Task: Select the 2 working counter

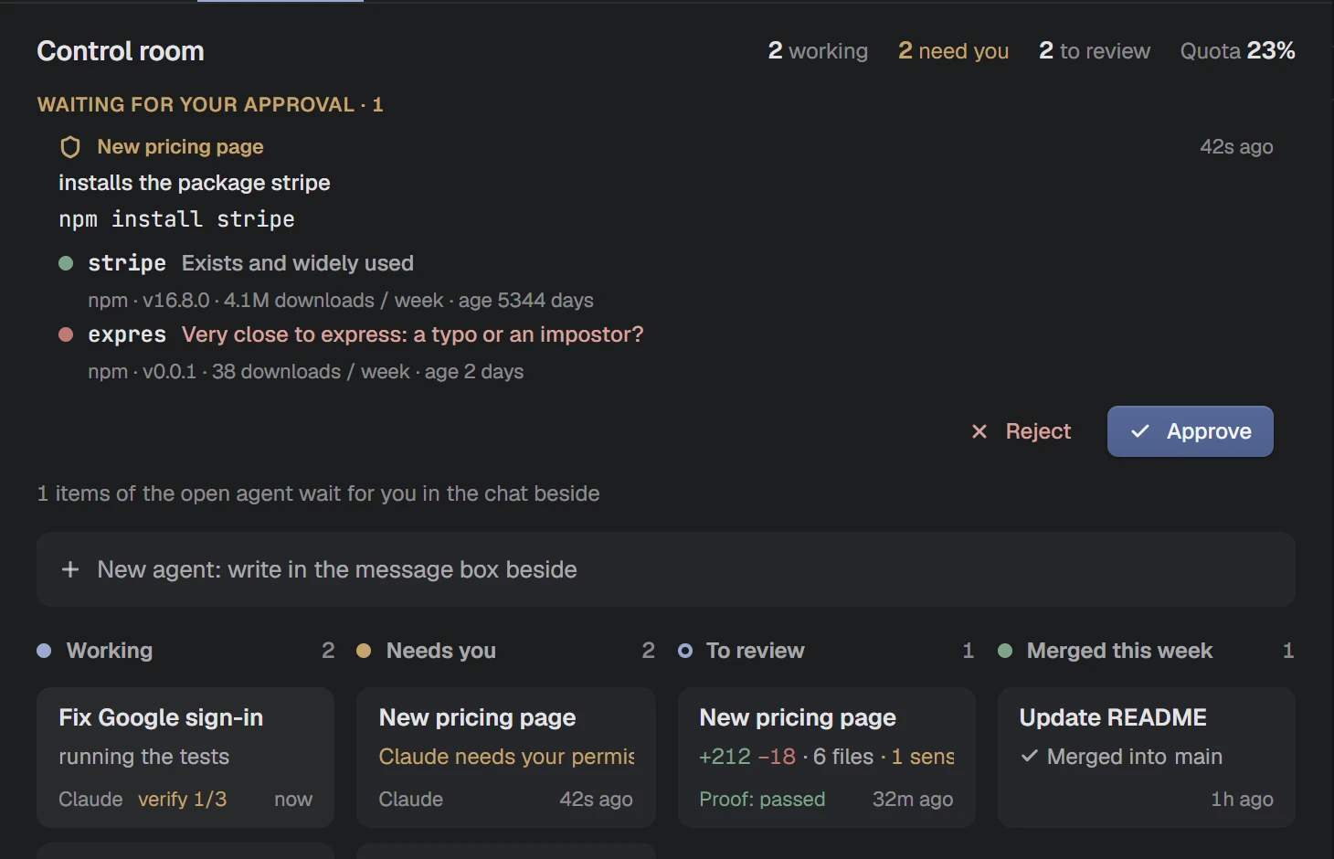Action: [818, 51]
